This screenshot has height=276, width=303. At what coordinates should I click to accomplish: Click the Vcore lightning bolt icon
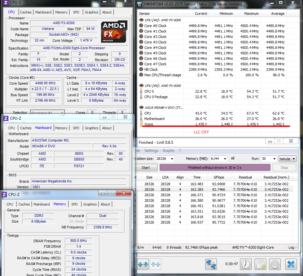141,124
